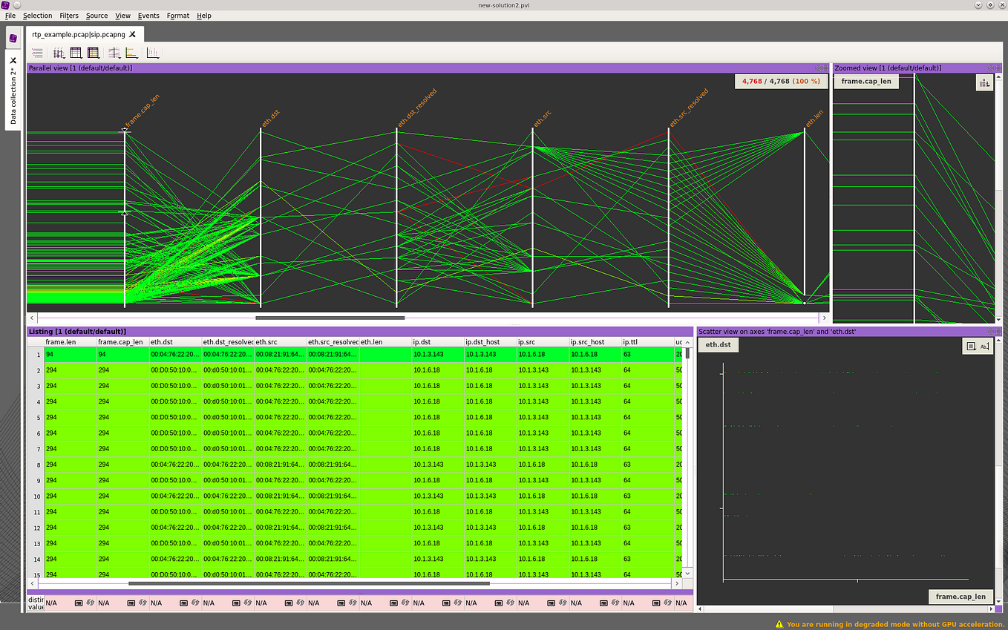Open the Filters menu

click(69, 16)
